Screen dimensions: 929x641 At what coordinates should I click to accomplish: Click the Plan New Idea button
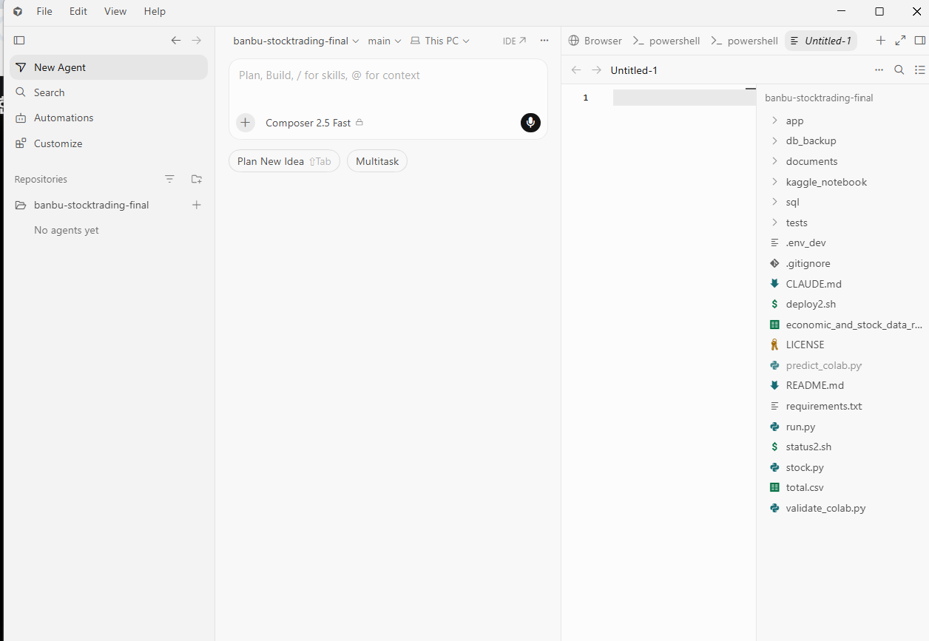(x=284, y=161)
